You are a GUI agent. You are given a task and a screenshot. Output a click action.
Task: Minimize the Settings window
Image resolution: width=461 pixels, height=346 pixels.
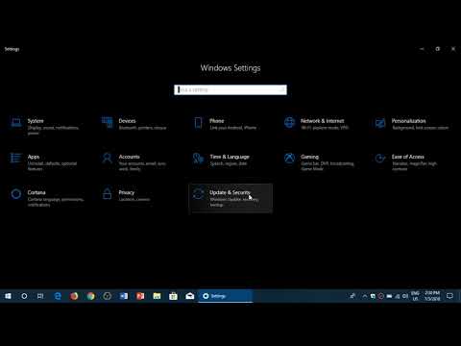pyautogui.click(x=422, y=49)
